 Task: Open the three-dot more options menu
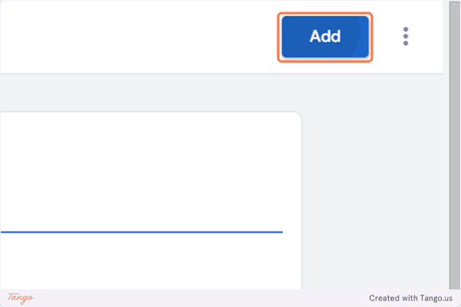[406, 36]
